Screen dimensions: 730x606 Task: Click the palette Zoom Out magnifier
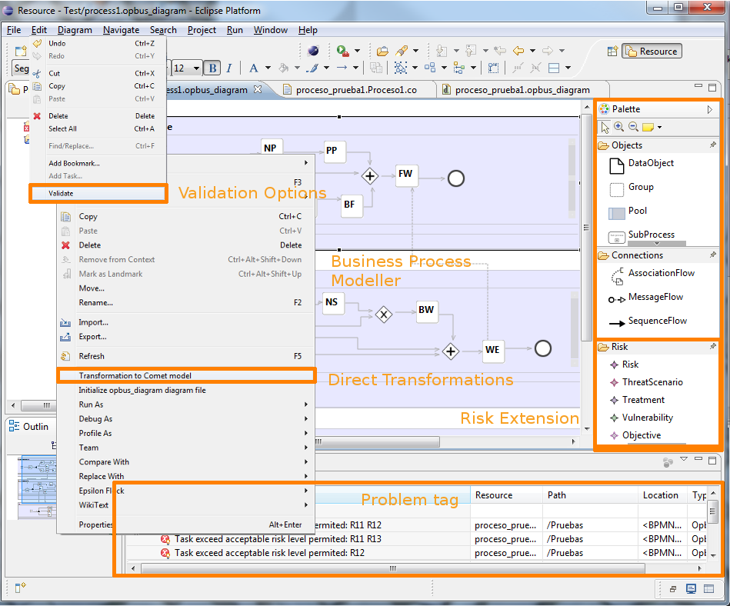point(633,127)
